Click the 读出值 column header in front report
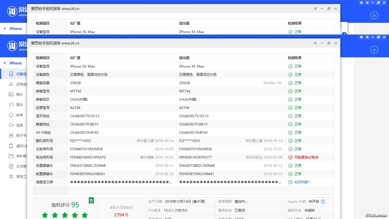 pos(184,58)
